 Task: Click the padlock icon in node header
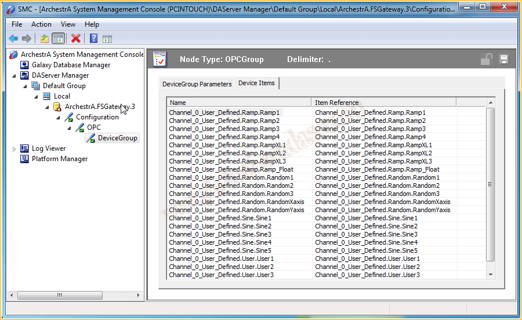click(486, 59)
